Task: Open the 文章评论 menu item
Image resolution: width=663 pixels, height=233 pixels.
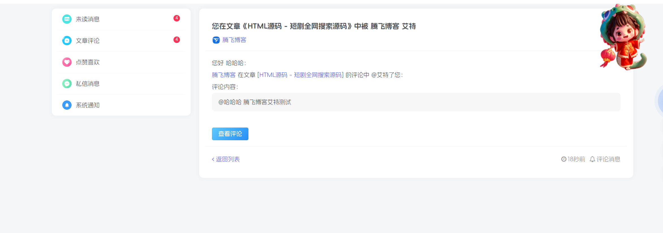Action: click(x=121, y=41)
